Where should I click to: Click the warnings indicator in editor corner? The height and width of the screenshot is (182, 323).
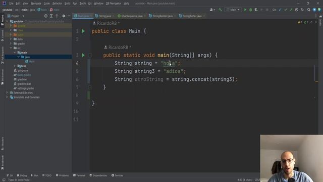(x=300, y=22)
